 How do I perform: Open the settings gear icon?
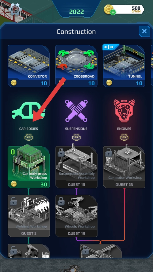tap(15, 9)
